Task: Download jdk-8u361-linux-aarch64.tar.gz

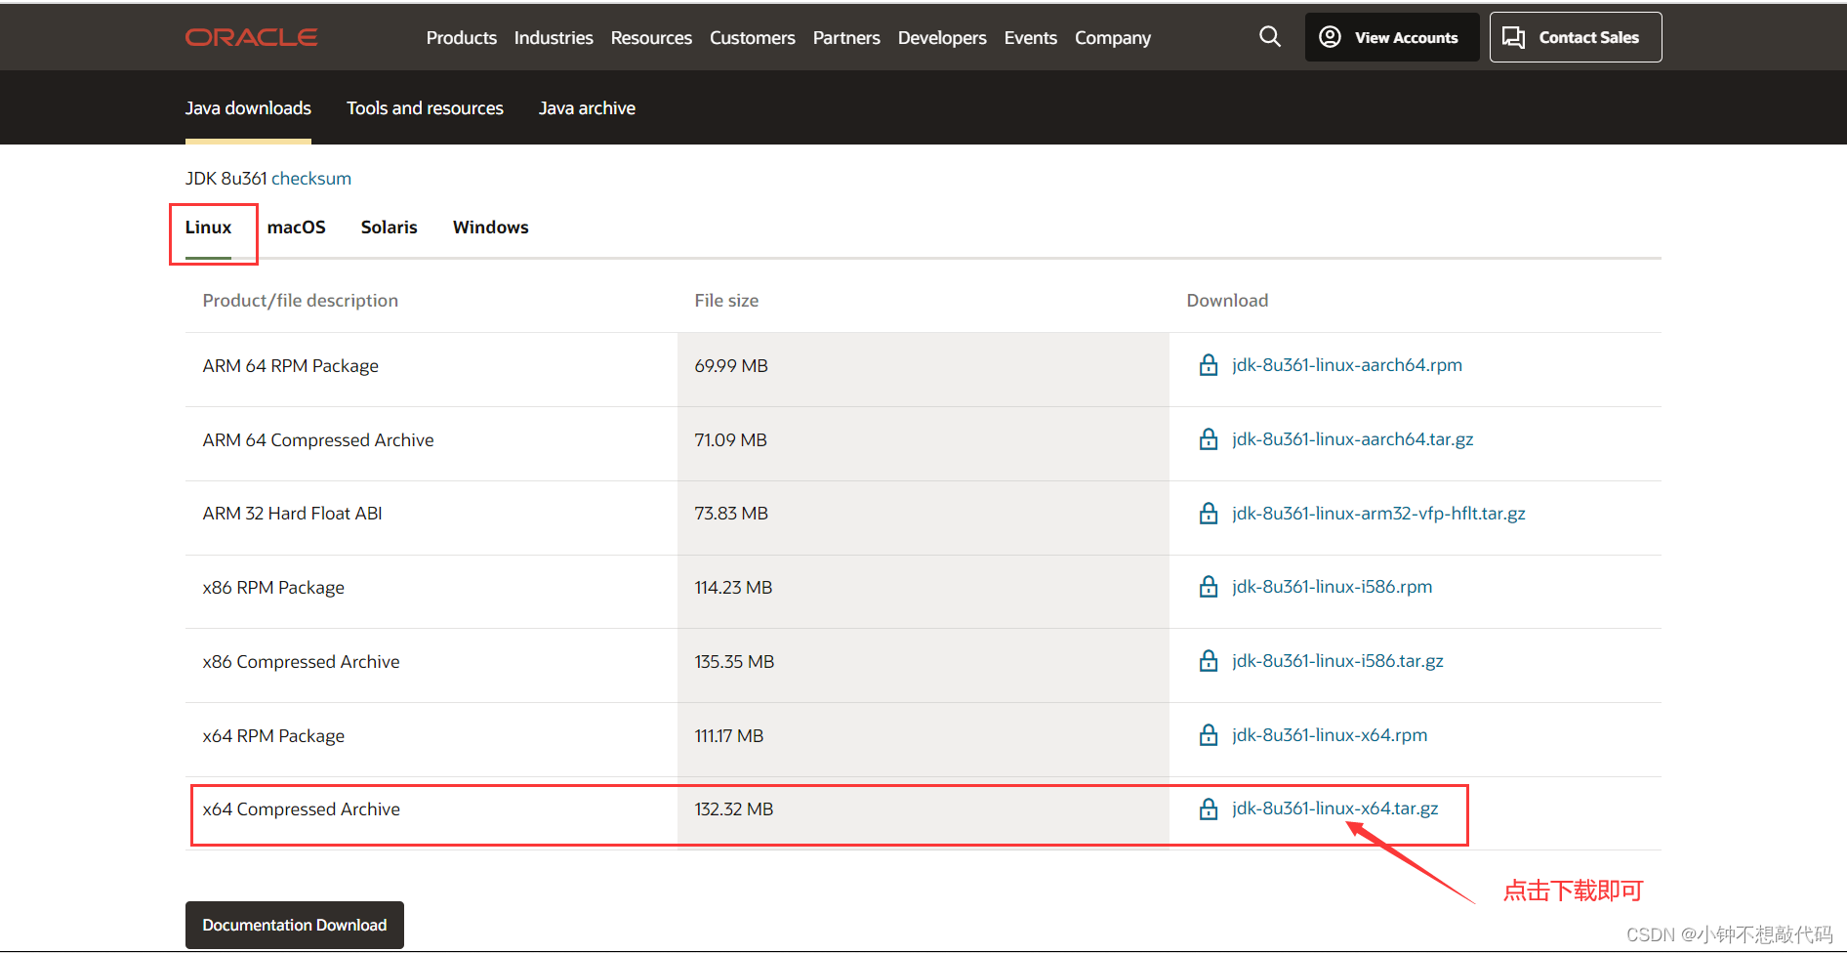Action: (1353, 439)
